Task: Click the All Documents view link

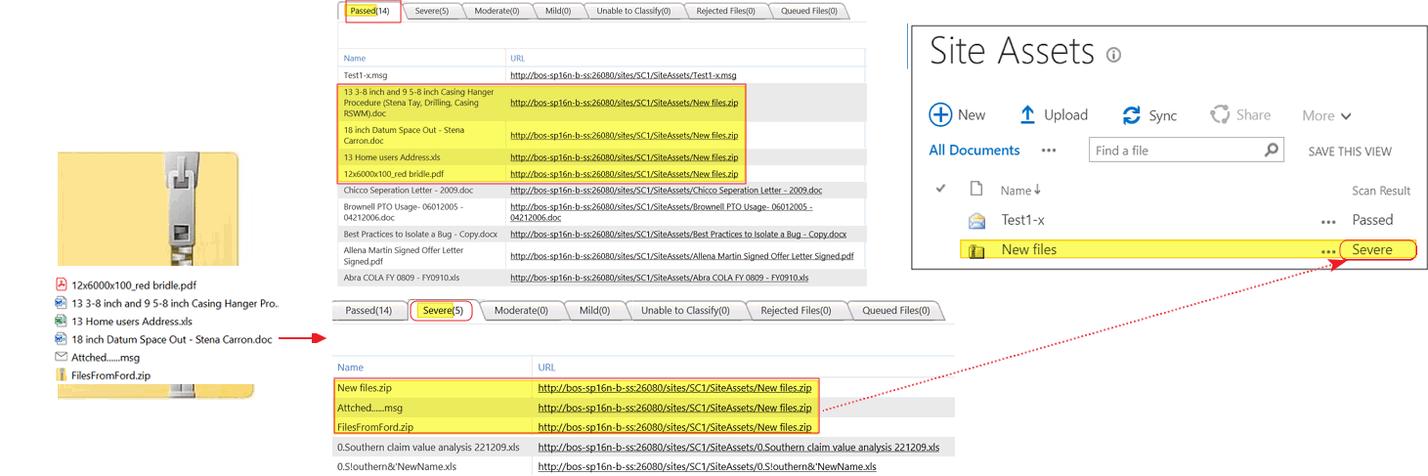Action: [974, 151]
